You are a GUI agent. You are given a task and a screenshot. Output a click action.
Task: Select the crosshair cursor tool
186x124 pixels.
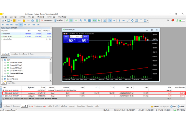pos(114,20)
